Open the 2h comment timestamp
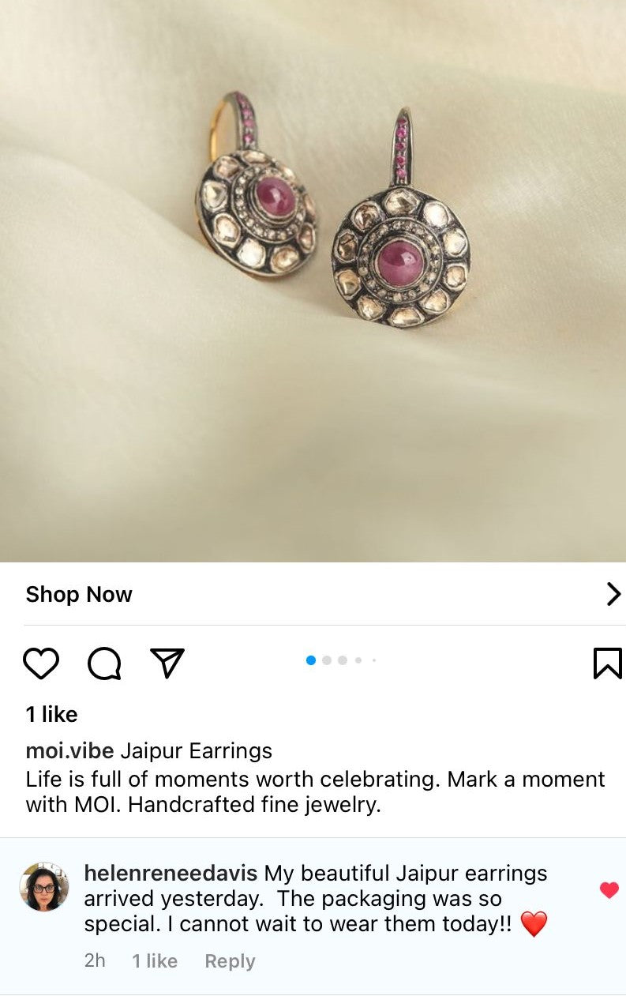Screen dimensions: 626x996 click(x=95, y=961)
